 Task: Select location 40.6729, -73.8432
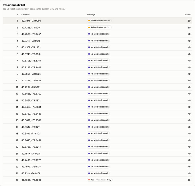pyautogui.click(x=31, y=114)
